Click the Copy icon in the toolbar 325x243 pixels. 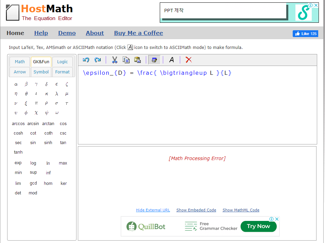(x=126, y=60)
